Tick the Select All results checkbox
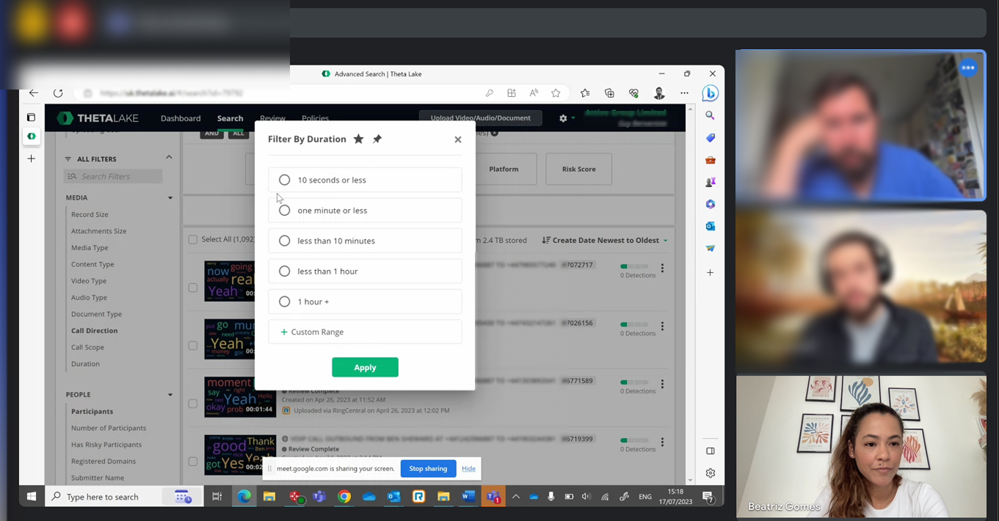 tap(193, 239)
